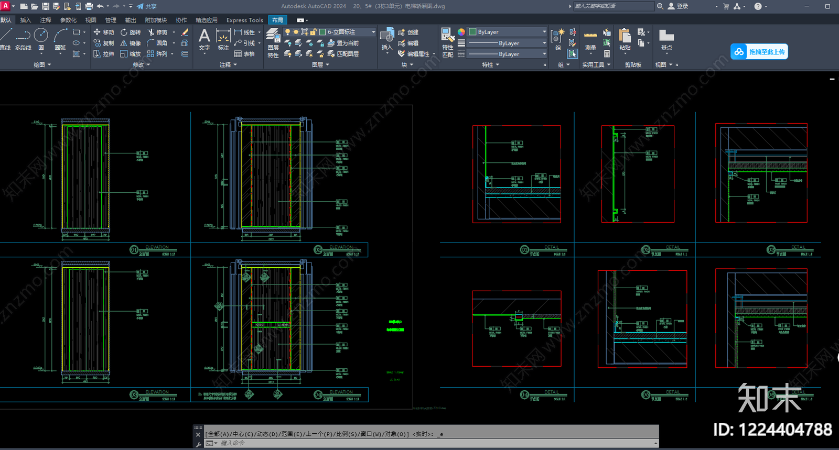Viewport: 839px width, 450px height.
Task: Switch to the 布局 (Layout) ribbon tab
Action: (277, 20)
